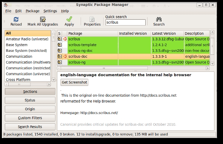Click package list down scroll arrow
This screenshot has width=223, height=144.
point(212,64)
